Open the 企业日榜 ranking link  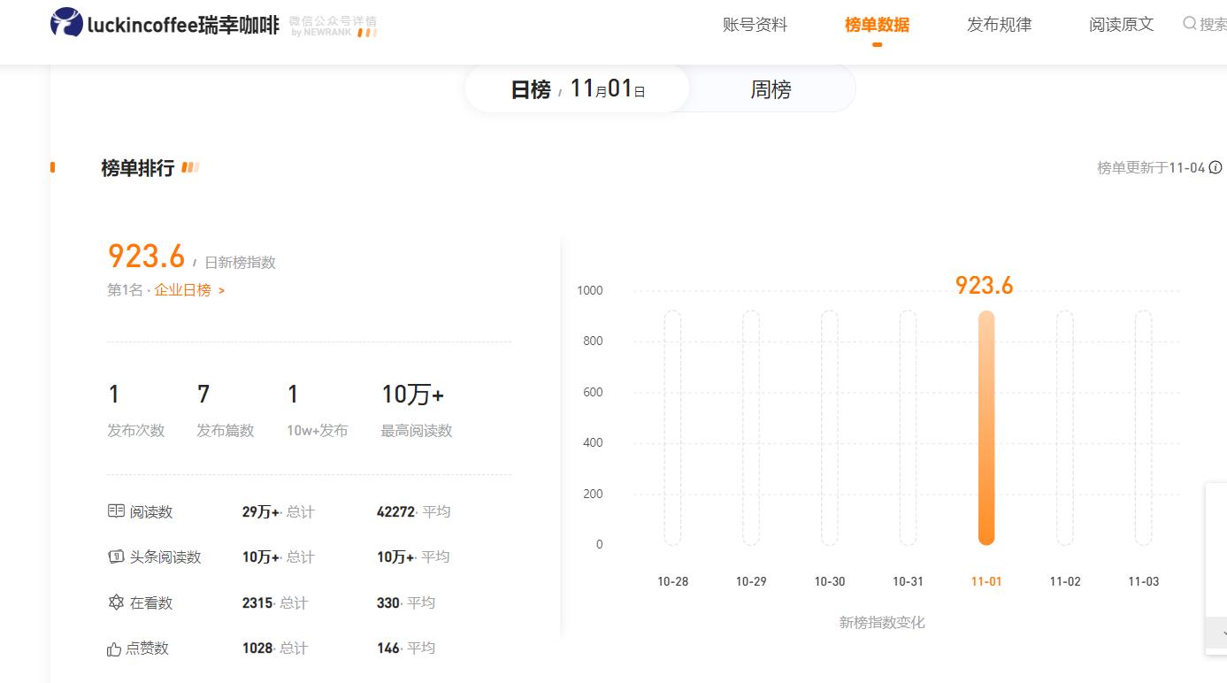(183, 289)
